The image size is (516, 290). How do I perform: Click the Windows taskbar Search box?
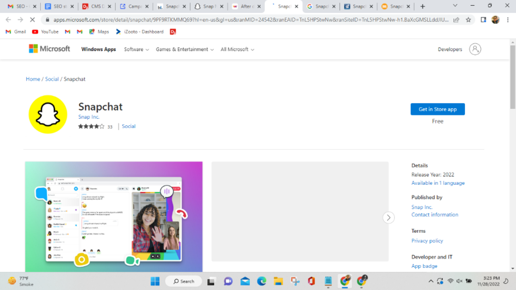(183, 281)
